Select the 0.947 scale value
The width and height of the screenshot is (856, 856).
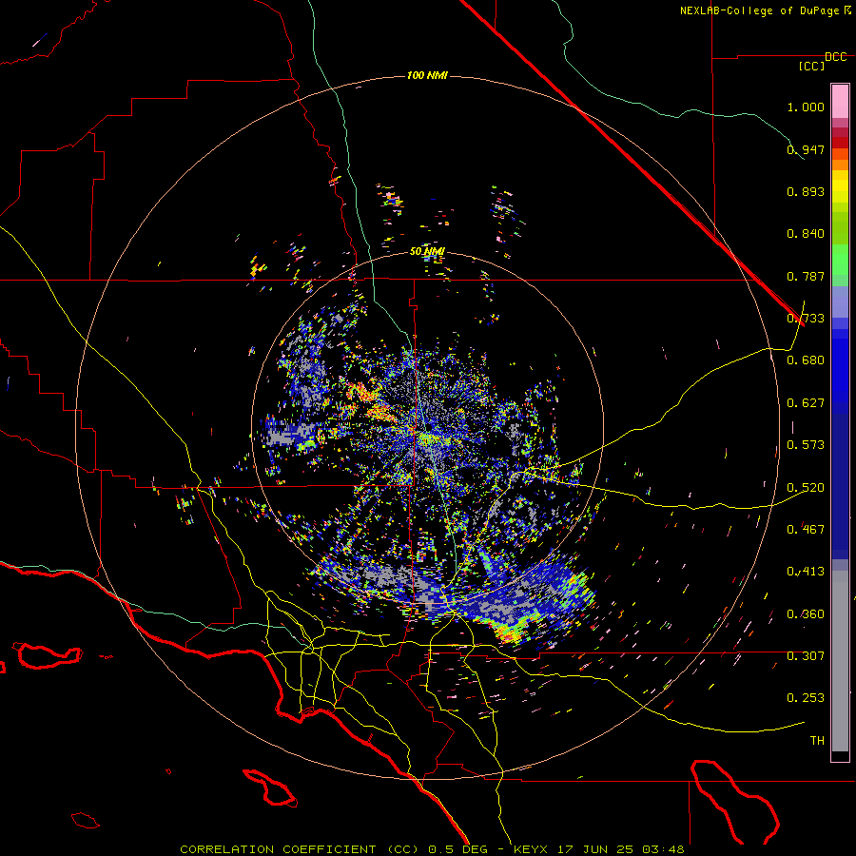(x=806, y=149)
